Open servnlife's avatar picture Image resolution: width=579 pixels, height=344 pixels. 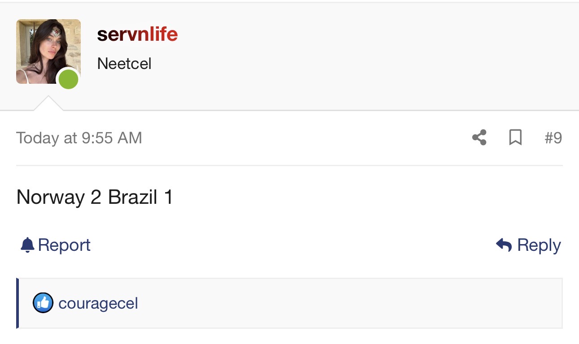click(48, 52)
